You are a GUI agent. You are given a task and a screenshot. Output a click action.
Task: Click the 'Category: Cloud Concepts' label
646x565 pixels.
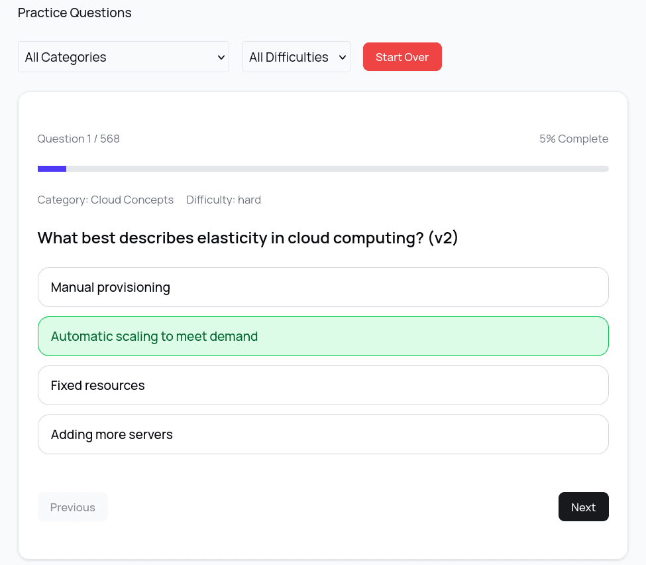pos(105,200)
